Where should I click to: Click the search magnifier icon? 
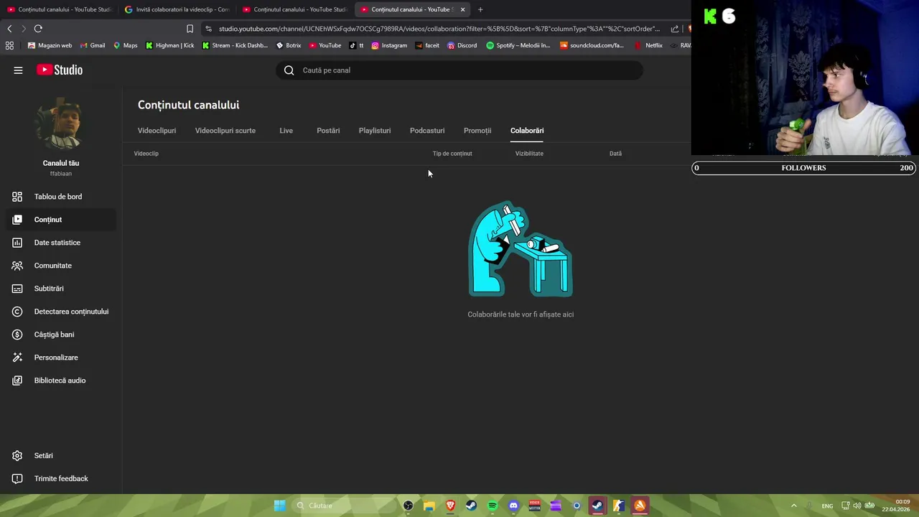[289, 70]
